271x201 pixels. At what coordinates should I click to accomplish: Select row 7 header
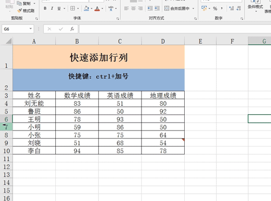pos(6,127)
